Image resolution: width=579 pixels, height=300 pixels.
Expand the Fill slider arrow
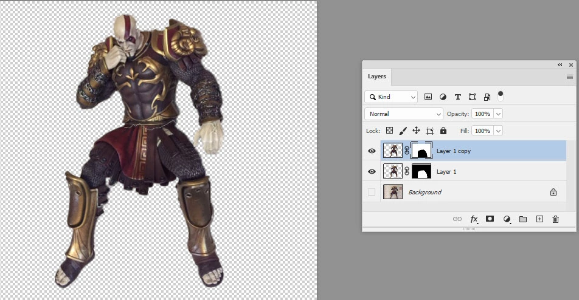click(x=498, y=131)
